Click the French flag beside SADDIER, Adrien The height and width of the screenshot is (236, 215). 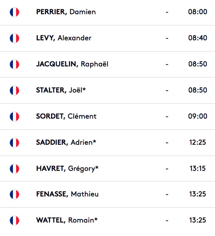point(15,142)
